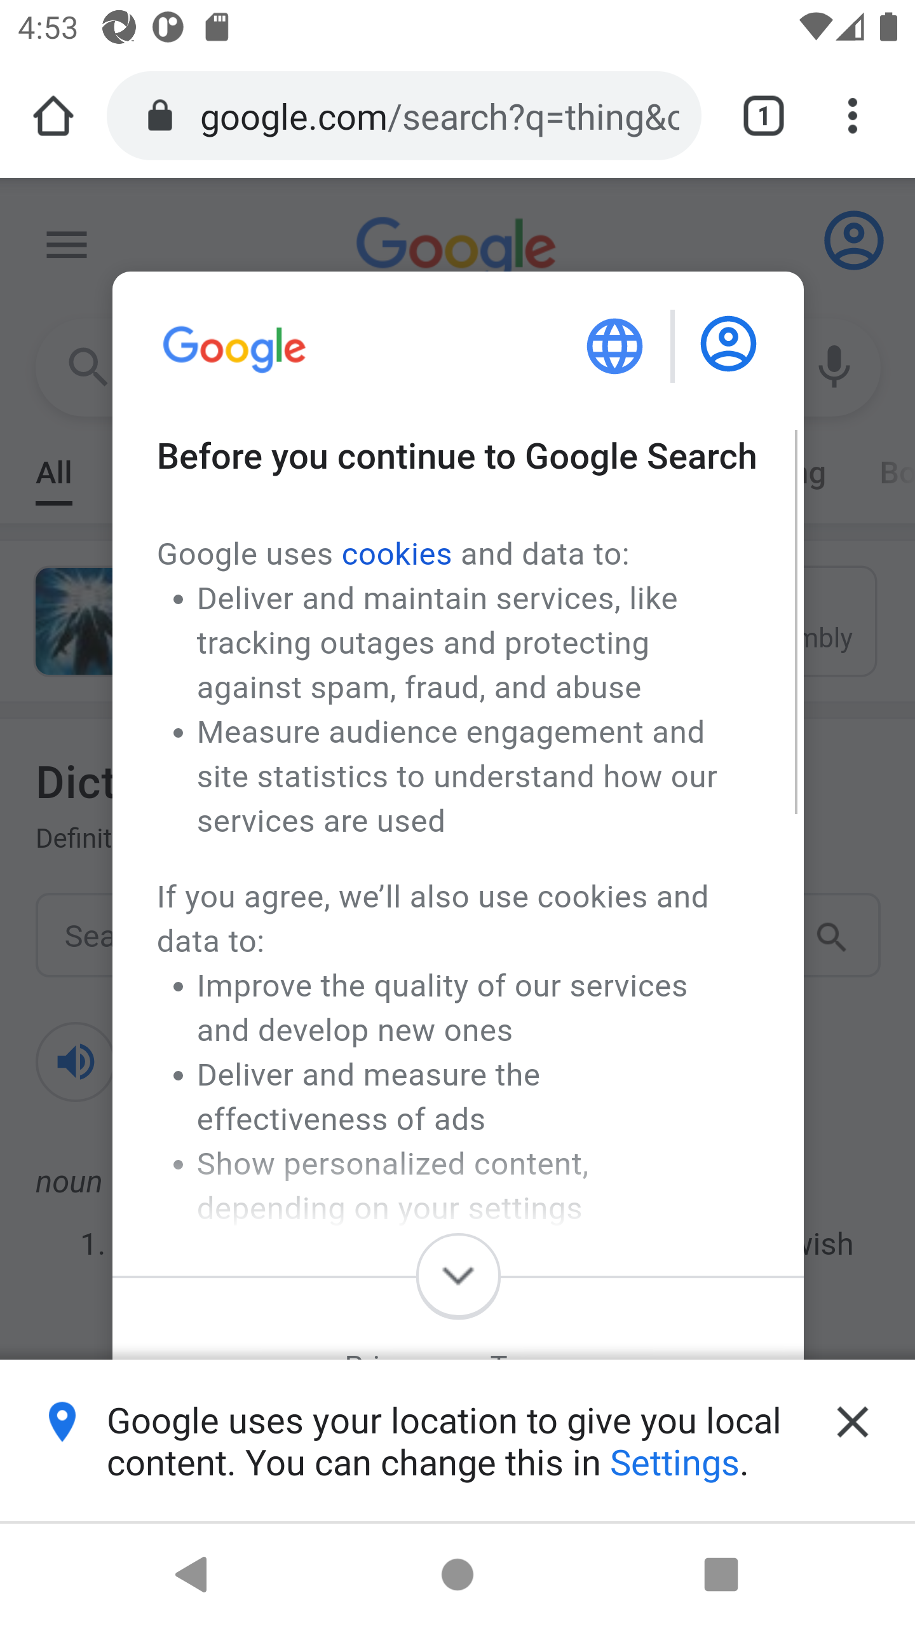The image size is (915, 1628).
Task: Tap the Chrome home icon
Action: 53,116
